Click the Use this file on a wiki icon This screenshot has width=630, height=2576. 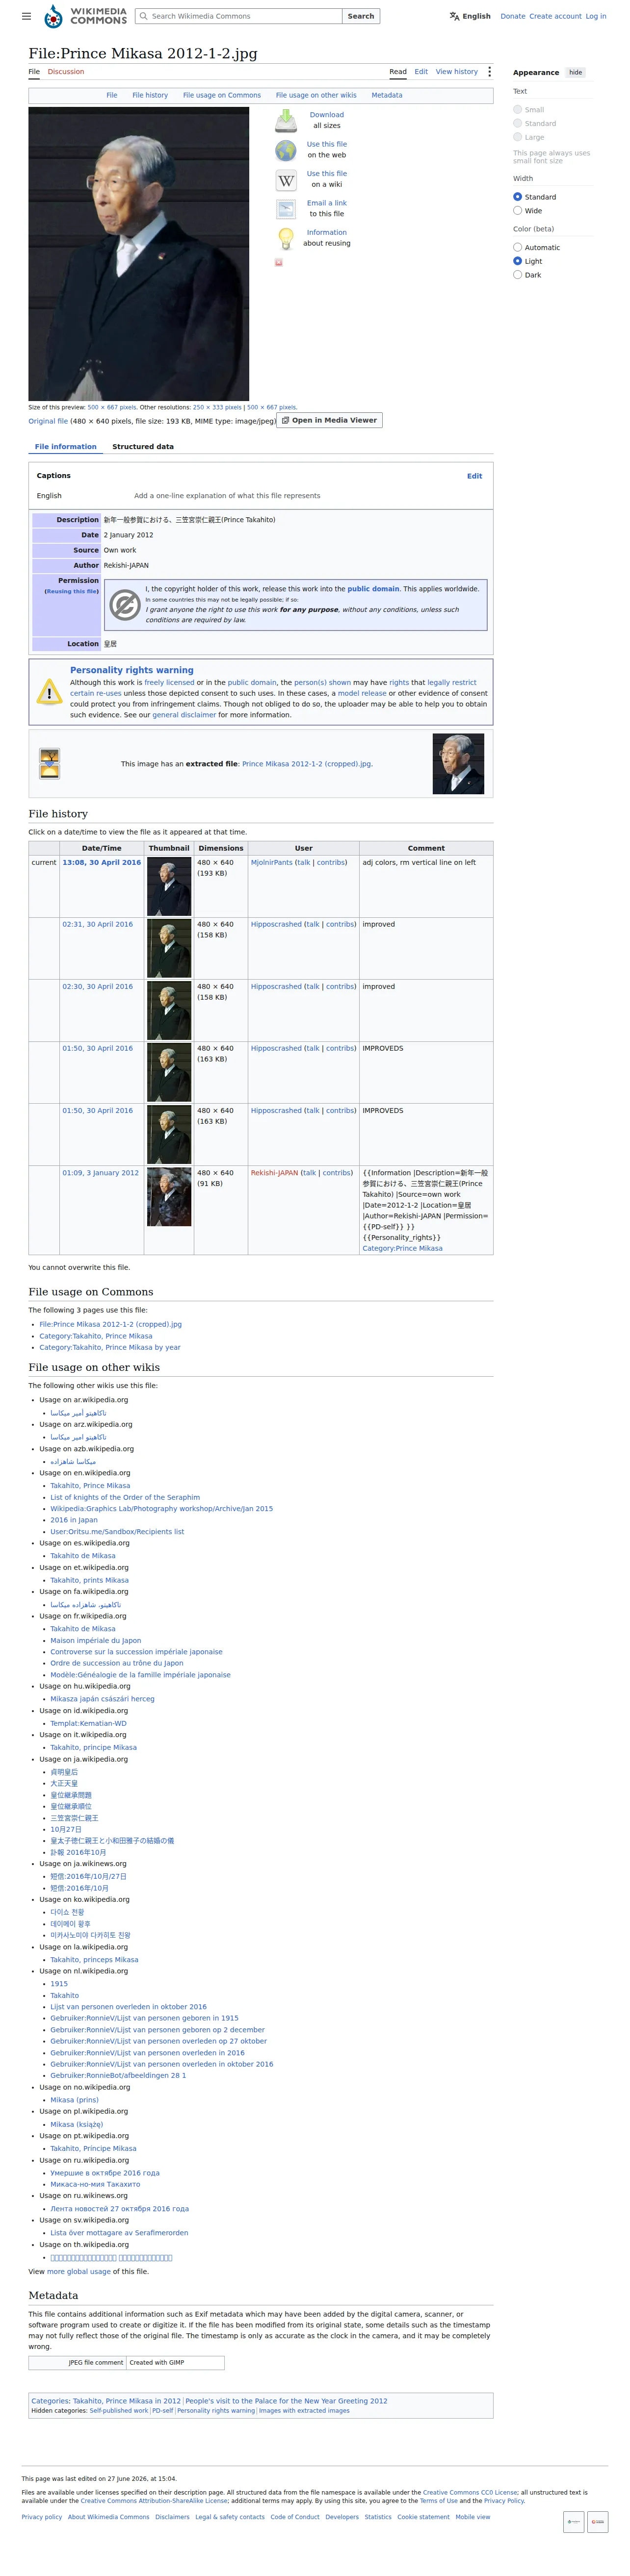(286, 180)
